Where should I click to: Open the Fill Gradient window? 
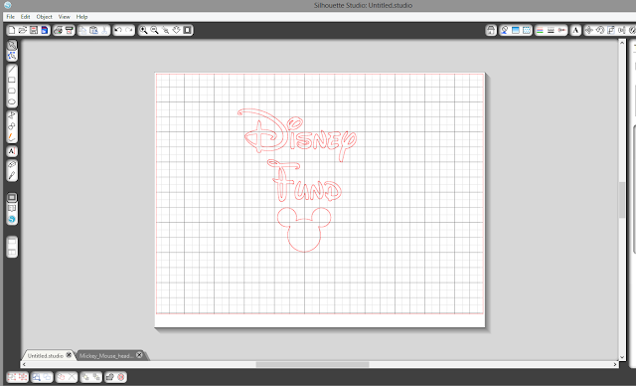pos(516,30)
